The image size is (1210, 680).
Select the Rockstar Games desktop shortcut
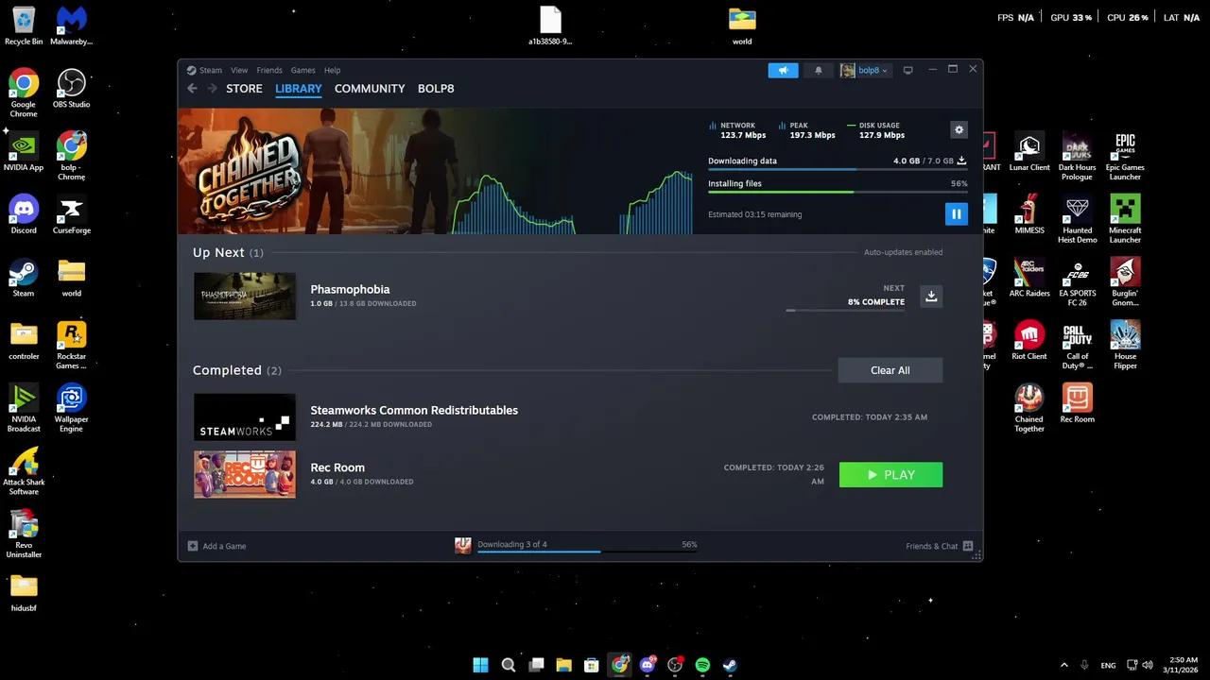click(x=71, y=346)
